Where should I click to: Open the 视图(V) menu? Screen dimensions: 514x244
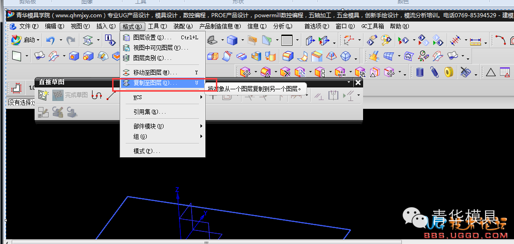[x=80, y=26]
